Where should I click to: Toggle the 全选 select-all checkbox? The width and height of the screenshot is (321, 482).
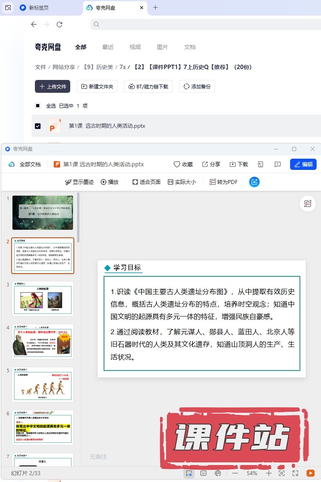click(38, 106)
